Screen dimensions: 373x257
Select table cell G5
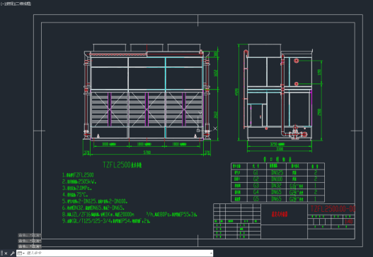(256, 198)
